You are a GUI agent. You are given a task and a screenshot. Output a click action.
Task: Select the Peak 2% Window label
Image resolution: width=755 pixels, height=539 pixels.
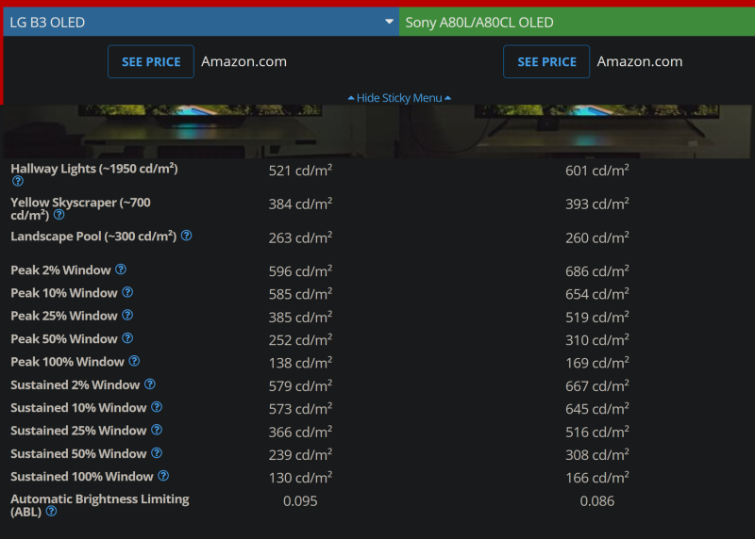60,270
